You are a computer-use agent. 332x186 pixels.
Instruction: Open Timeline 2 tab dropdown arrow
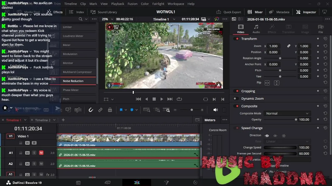pyautogui.click(x=54, y=120)
